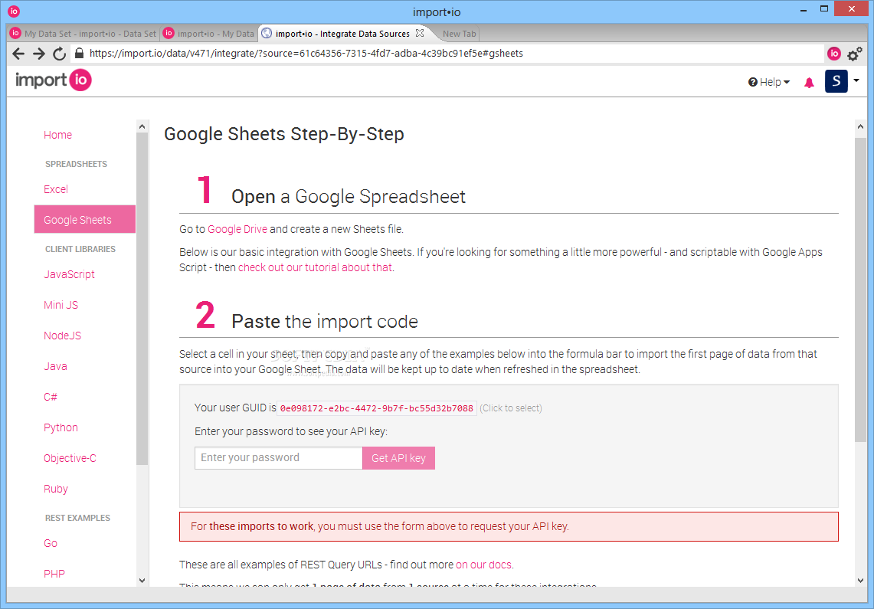Click the S user avatar
Screen dimensions: 874x609
coord(836,81)
